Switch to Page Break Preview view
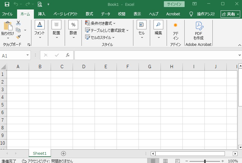The image size is (242, 163). point(177,161)
